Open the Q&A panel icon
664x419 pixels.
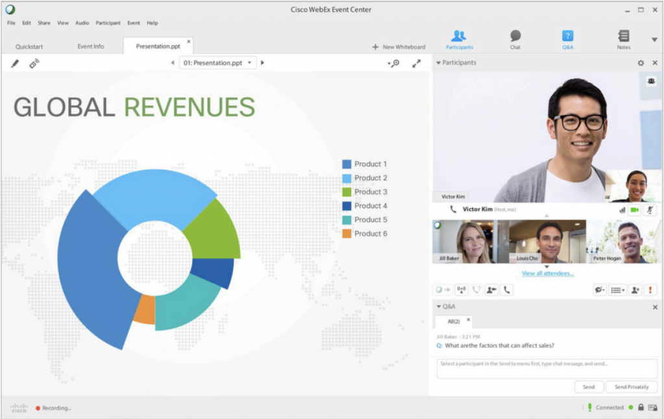pyautogui.click(x=567, y=40)
